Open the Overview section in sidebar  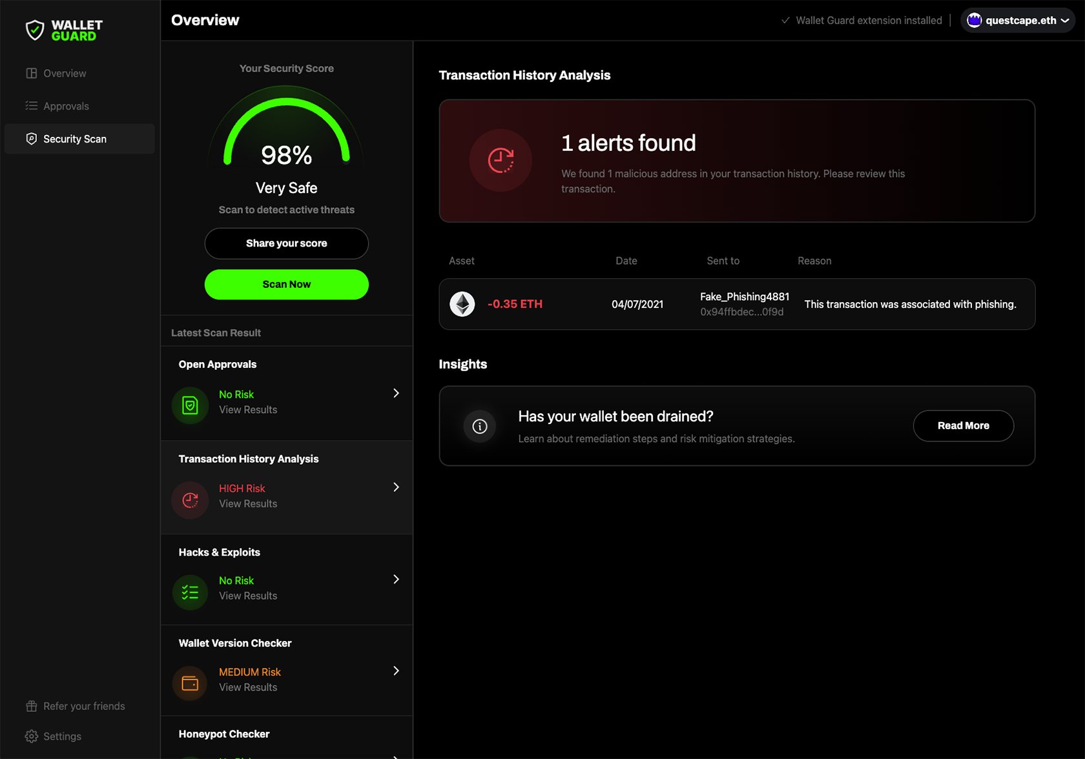coord(65,73)
